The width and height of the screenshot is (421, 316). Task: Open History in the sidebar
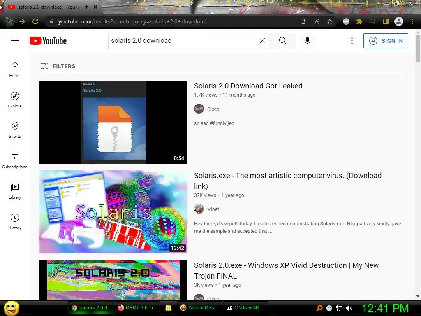pyautogui.click(x=15, y=221)
